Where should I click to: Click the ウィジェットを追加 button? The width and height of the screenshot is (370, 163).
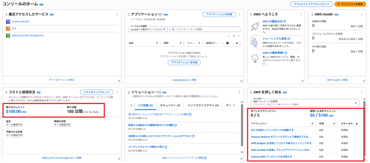(350, 4)
